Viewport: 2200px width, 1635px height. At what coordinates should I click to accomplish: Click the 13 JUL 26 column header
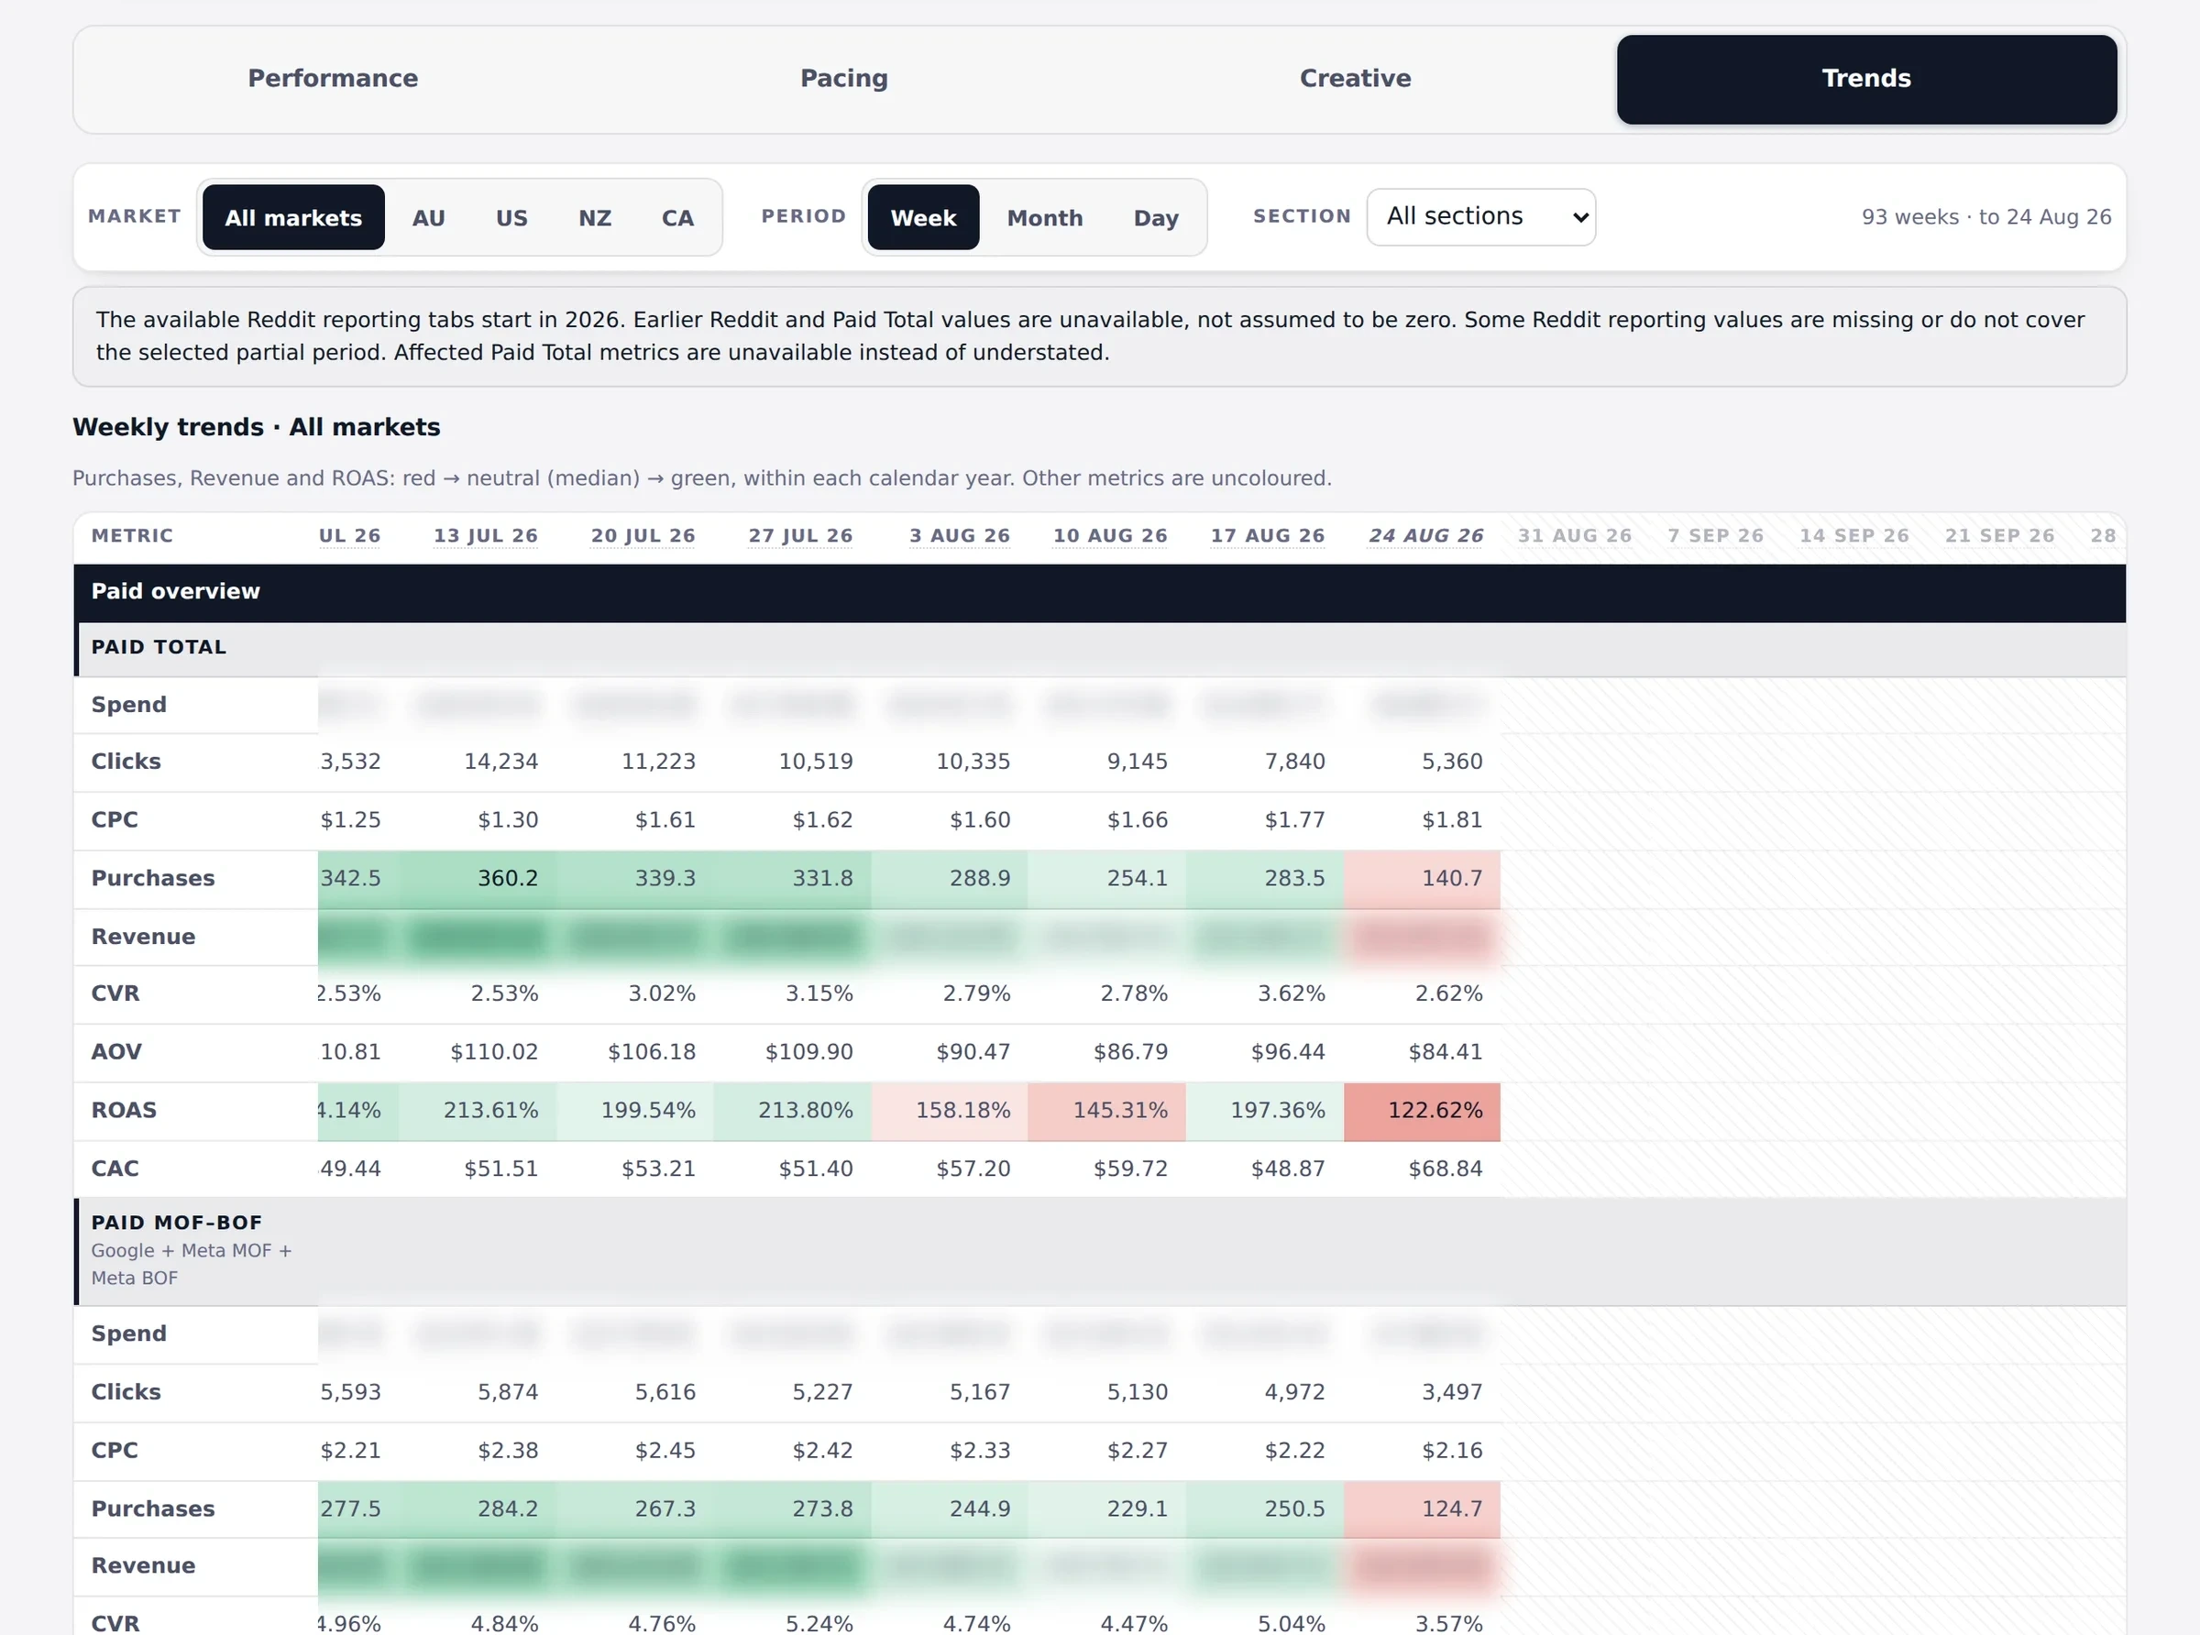pyautogui.click(x=486, y=535)
